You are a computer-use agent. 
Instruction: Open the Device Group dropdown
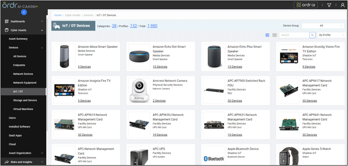click(323, 26)
